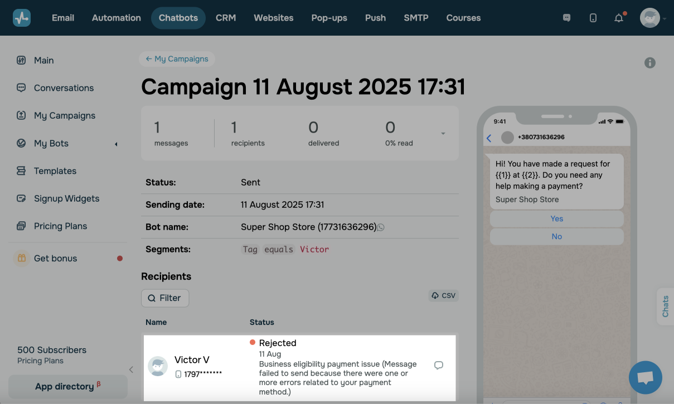
Task: Open the Automation tab
Action: point(117,18)
